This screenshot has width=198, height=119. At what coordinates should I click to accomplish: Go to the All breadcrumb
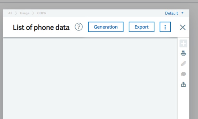pyautogui.click(x=10, y=13)
